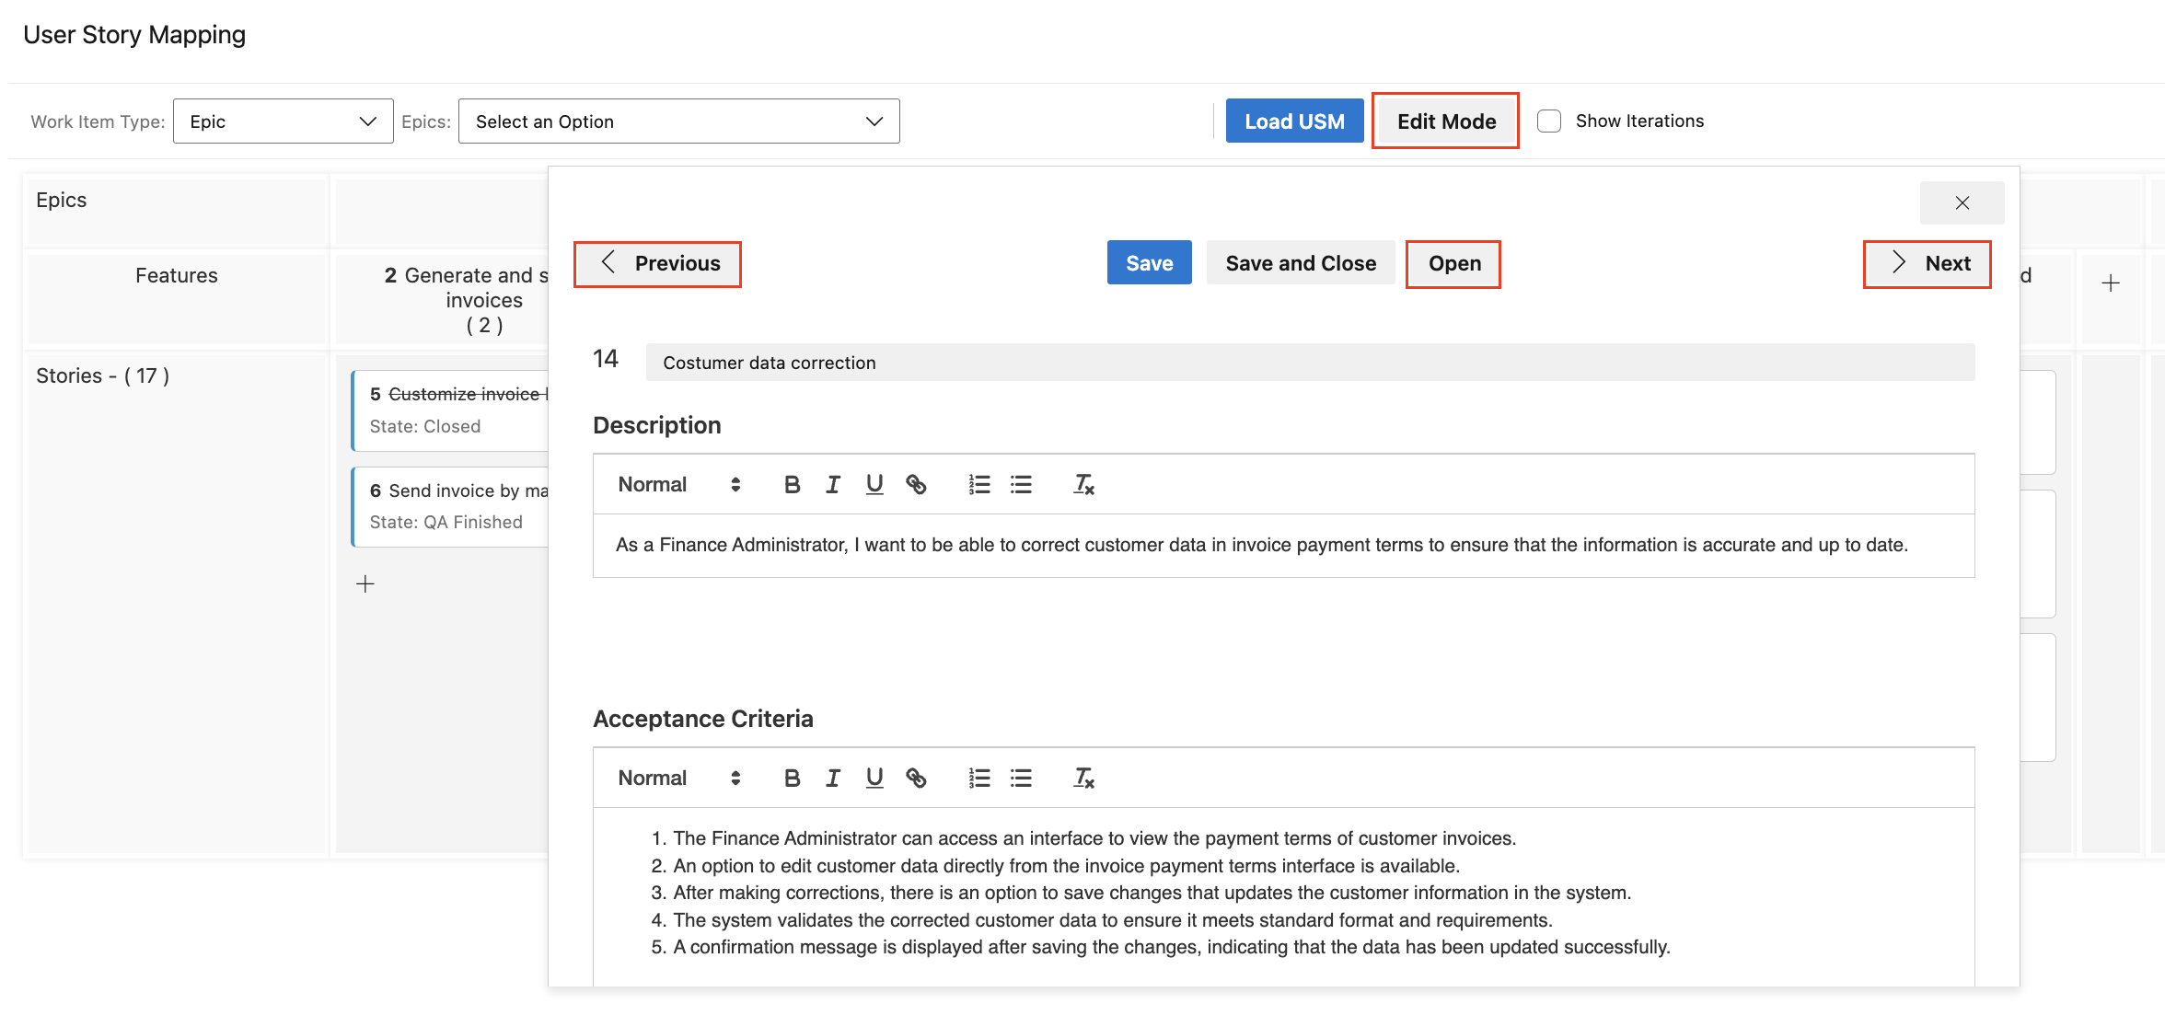
Task: Insert link in Description editor
Action: coord(916,484)
